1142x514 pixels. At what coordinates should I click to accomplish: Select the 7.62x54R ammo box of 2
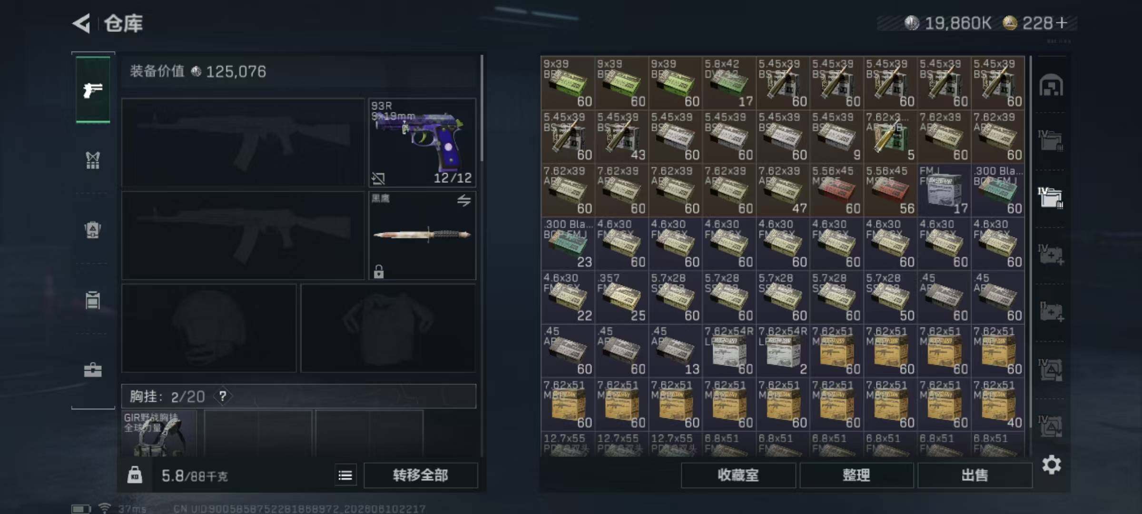(x=783, y=351)
